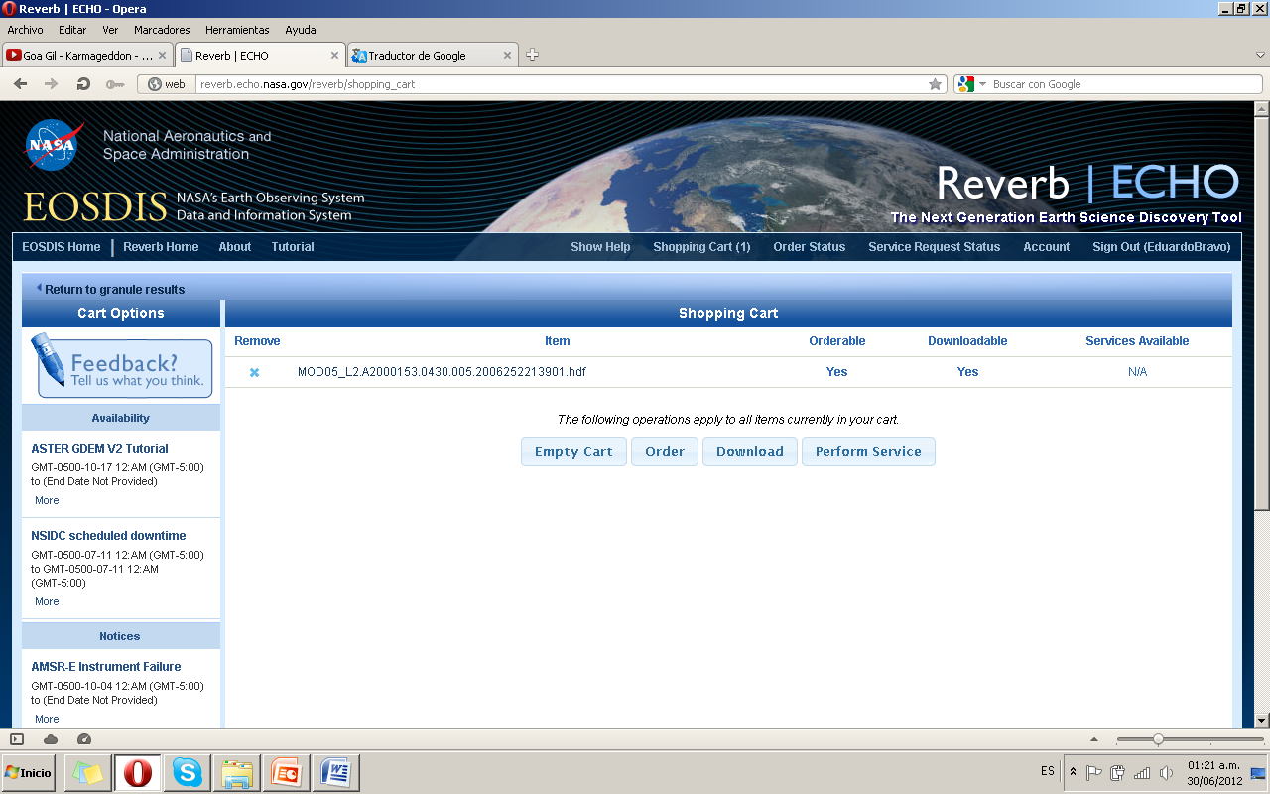Viewport: 1270px width, 794px height.
Task: Click the volume speaker tray icon
Action: (x=1167, y=772)
